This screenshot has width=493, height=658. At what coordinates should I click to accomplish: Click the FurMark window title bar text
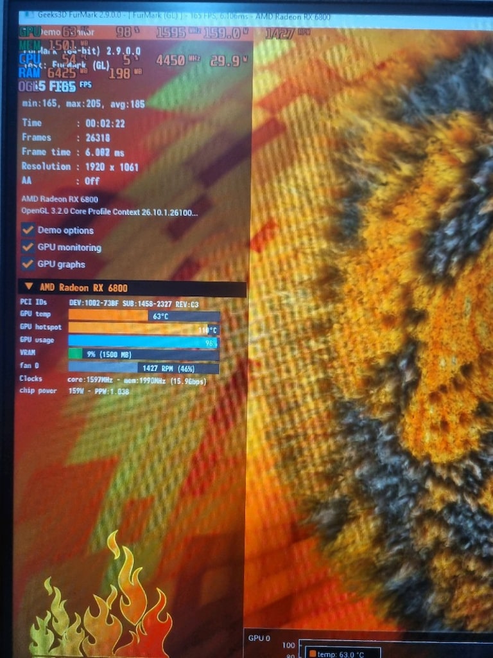click(184, 17)
